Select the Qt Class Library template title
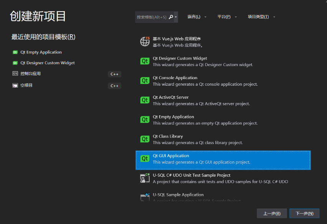Screen dimensions: 327x224 (x=168, y=136)
